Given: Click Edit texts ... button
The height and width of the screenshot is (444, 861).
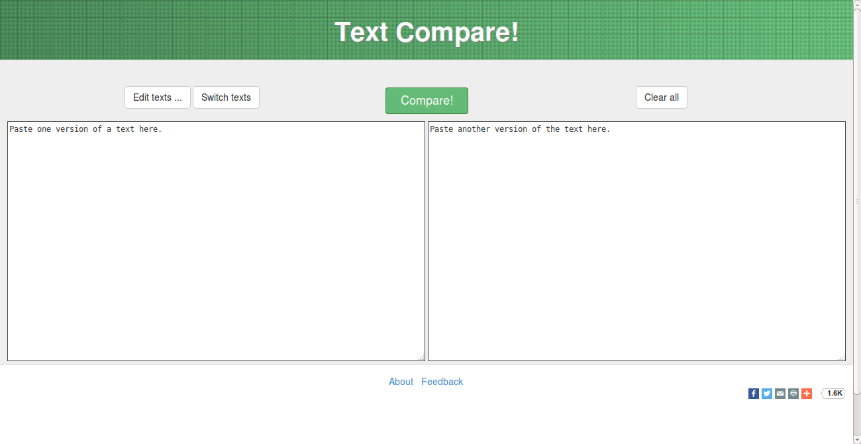Looking at the screenshot, I should pos(158,97).
